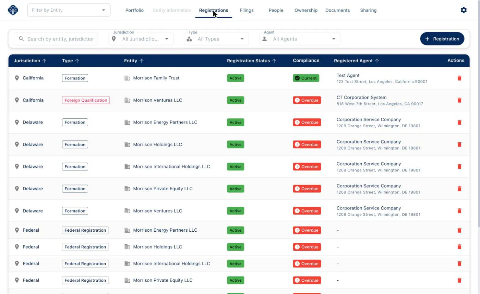Click the search by entity field
The height and width of the screenshot is (294, 480).
point(56,39)
